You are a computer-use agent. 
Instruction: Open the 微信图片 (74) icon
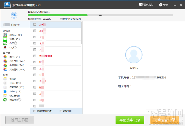[5, 65]
